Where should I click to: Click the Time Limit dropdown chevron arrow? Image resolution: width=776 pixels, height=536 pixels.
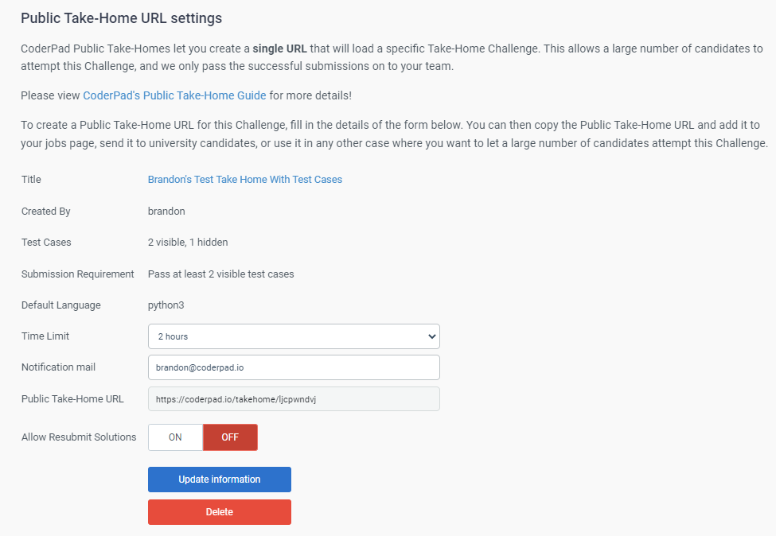(431, 336)
